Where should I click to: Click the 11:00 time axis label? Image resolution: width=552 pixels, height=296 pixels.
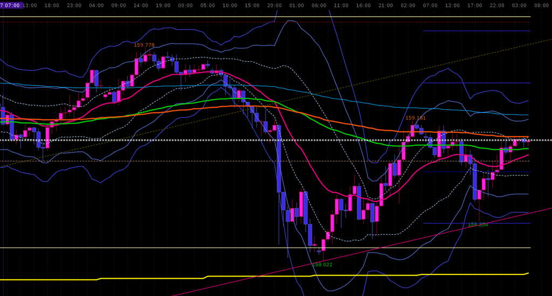[x=341, y=5]
